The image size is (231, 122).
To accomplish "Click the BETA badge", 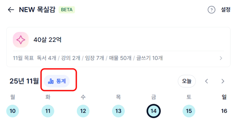I will [x=67, y=10].
